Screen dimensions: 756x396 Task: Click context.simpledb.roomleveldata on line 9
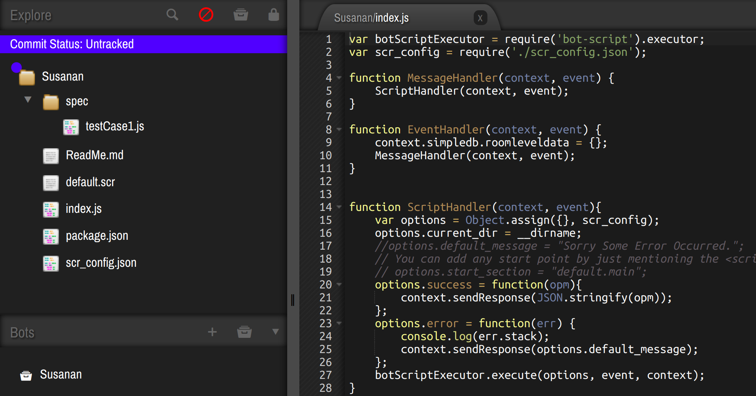[472, 143]
